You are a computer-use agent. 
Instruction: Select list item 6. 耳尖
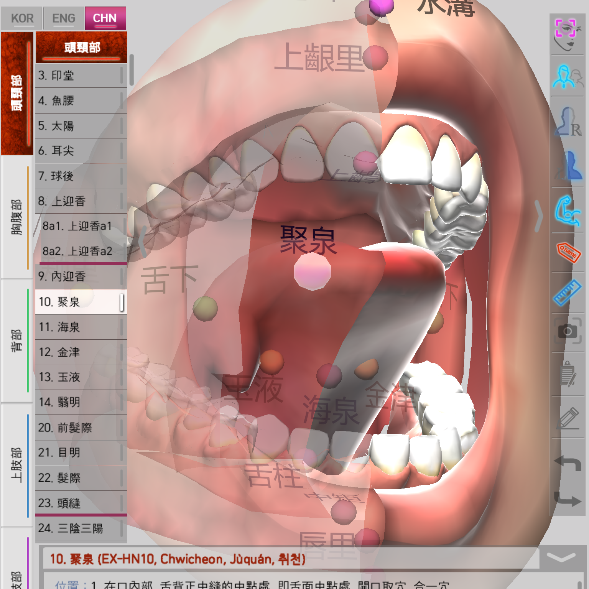[x=81, y=151]
